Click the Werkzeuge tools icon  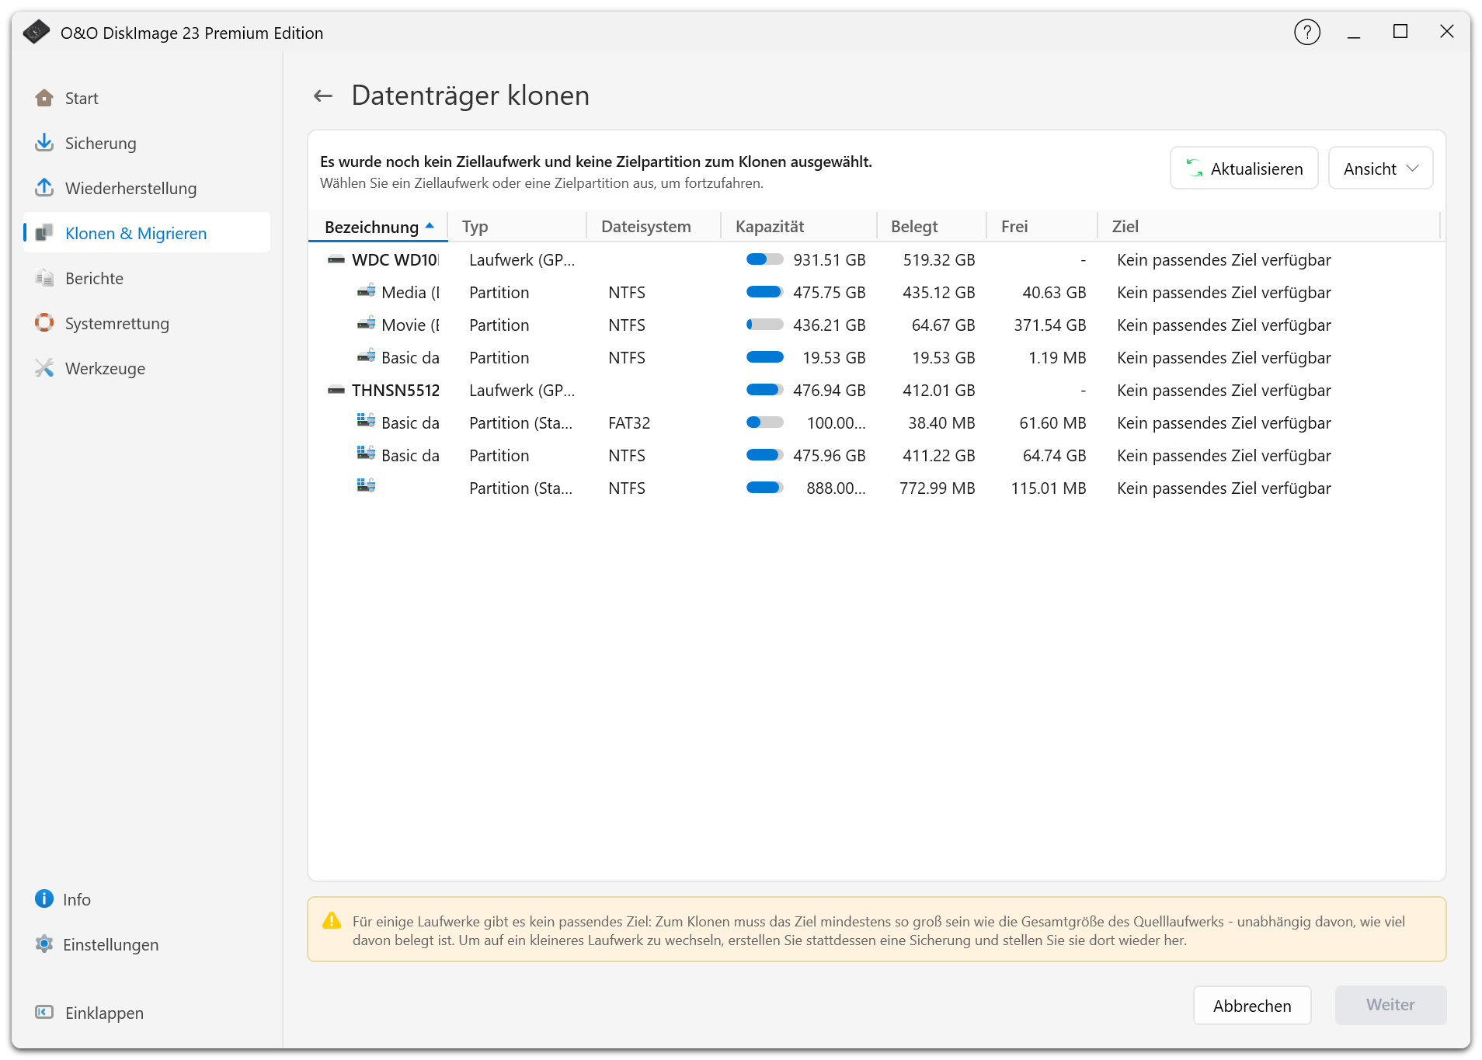click(44, 368)
